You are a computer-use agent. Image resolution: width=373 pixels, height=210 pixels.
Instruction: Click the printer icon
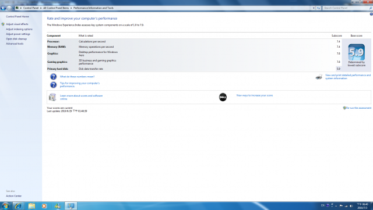tap(319, 77)
